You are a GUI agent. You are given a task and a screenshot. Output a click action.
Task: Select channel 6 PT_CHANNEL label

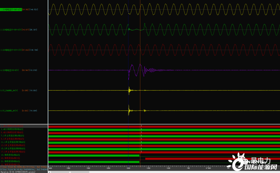click(x=9, y=111)
